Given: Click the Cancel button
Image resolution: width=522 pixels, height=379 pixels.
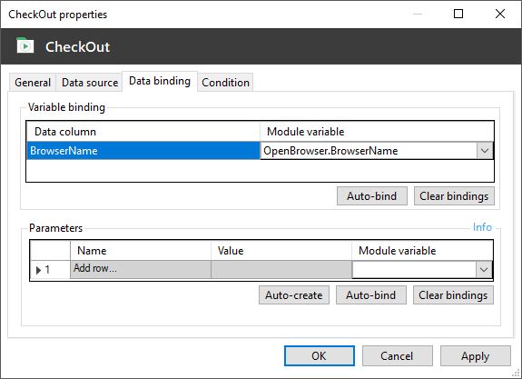Looking at the screenshot, I should pyautogui.click(x=397, y=356).
